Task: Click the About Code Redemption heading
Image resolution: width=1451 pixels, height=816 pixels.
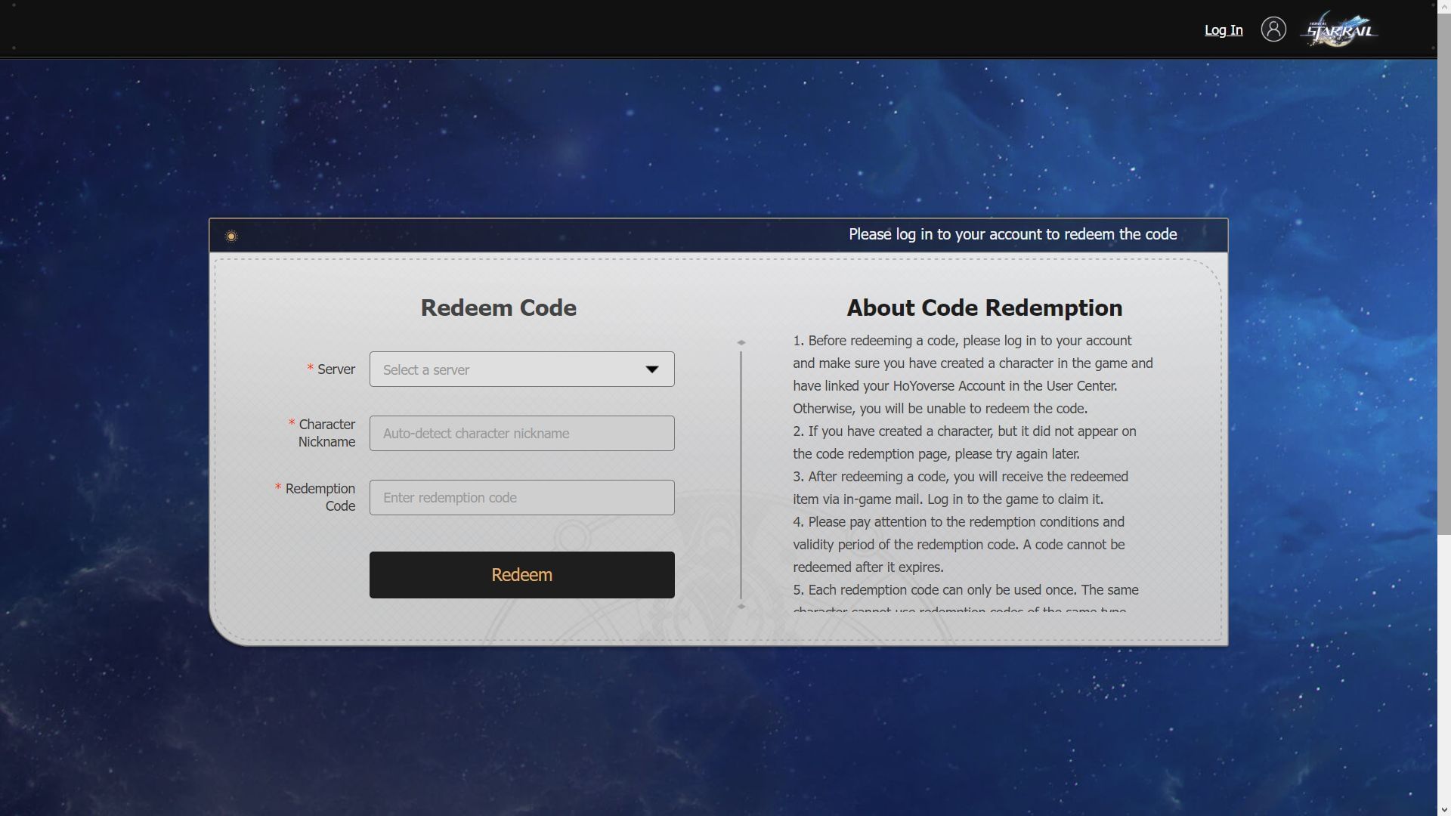Action: tap(984, 308)
